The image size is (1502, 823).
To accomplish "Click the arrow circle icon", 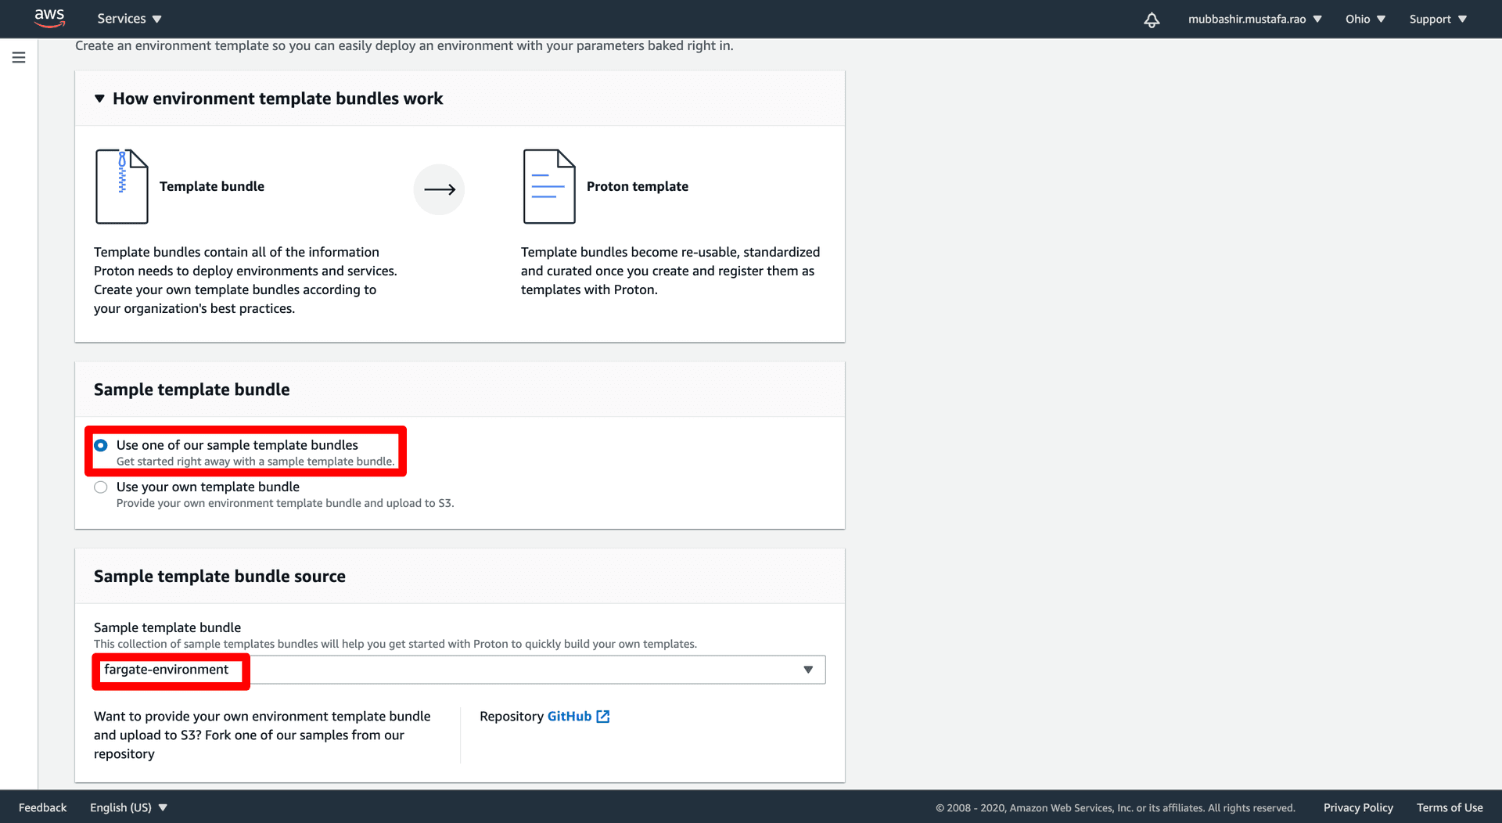I will [439, 189].
